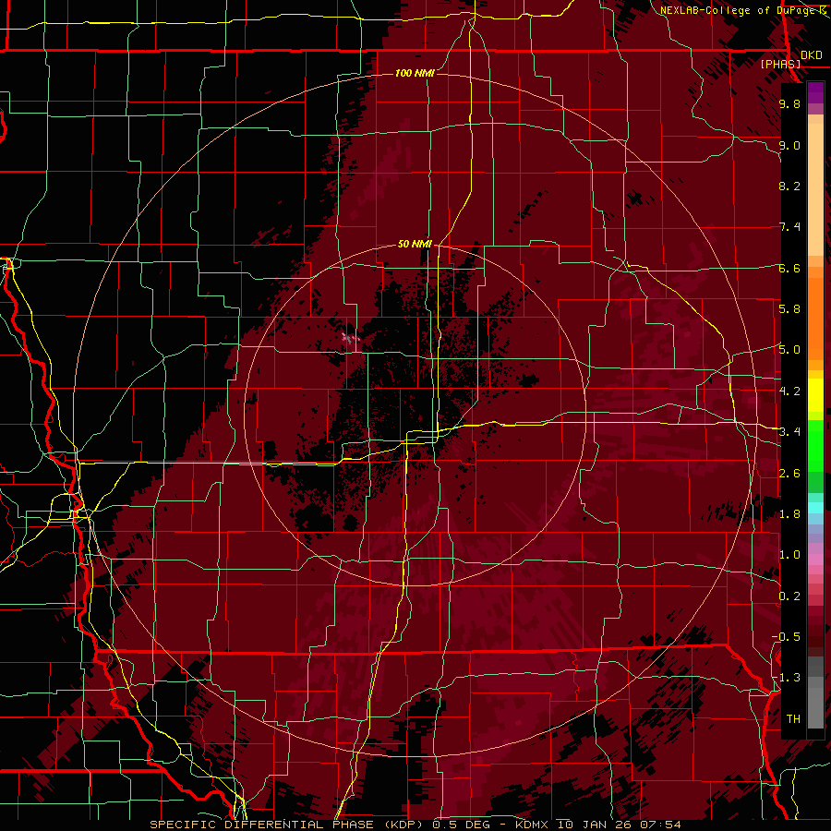Click the "(KDP)" product code in the caption
This screenshot has width=831, height=831.
pos(403,825)
